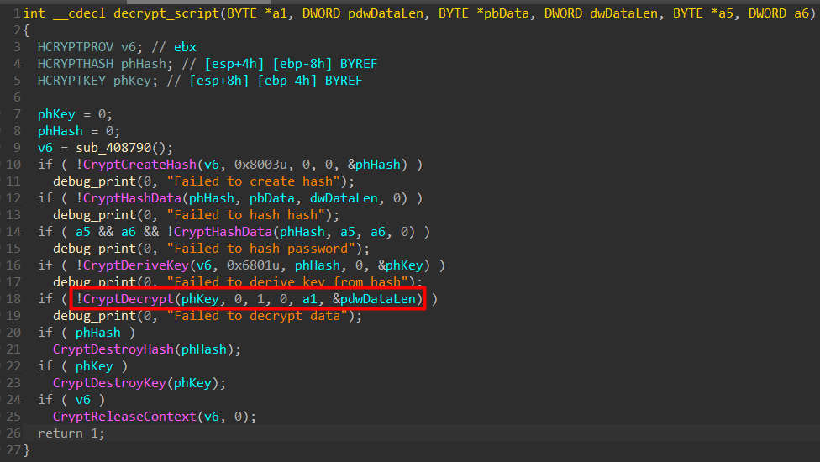The width and height of the screenshot is (820, 462).
Task: Click the [esp+8h] comment
Action: (219, 81)
